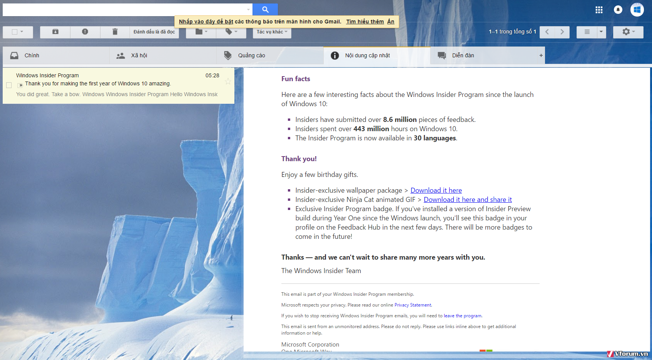This screenshot has height=360, width=652.
Task: Go to the next page arrow
Action: pyautogui.click(x=562, y=32)
